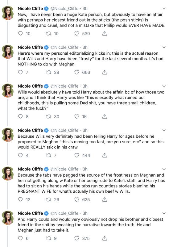169x247 pixels.
Task: Open dropdown chevron on the Kate affair tweet
Action: (164, 9)
